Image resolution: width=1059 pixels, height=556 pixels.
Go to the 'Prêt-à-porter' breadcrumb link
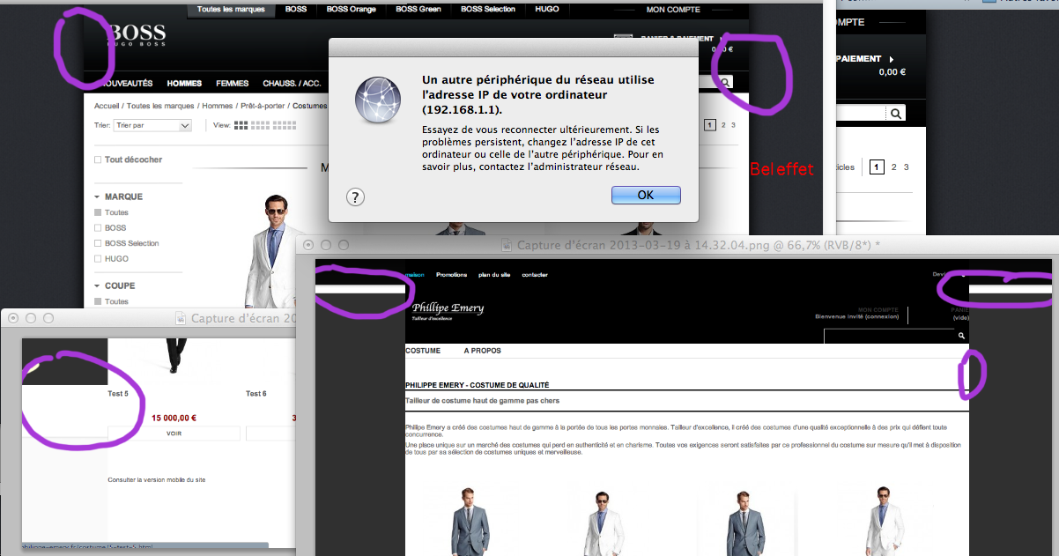coord(263,106)
